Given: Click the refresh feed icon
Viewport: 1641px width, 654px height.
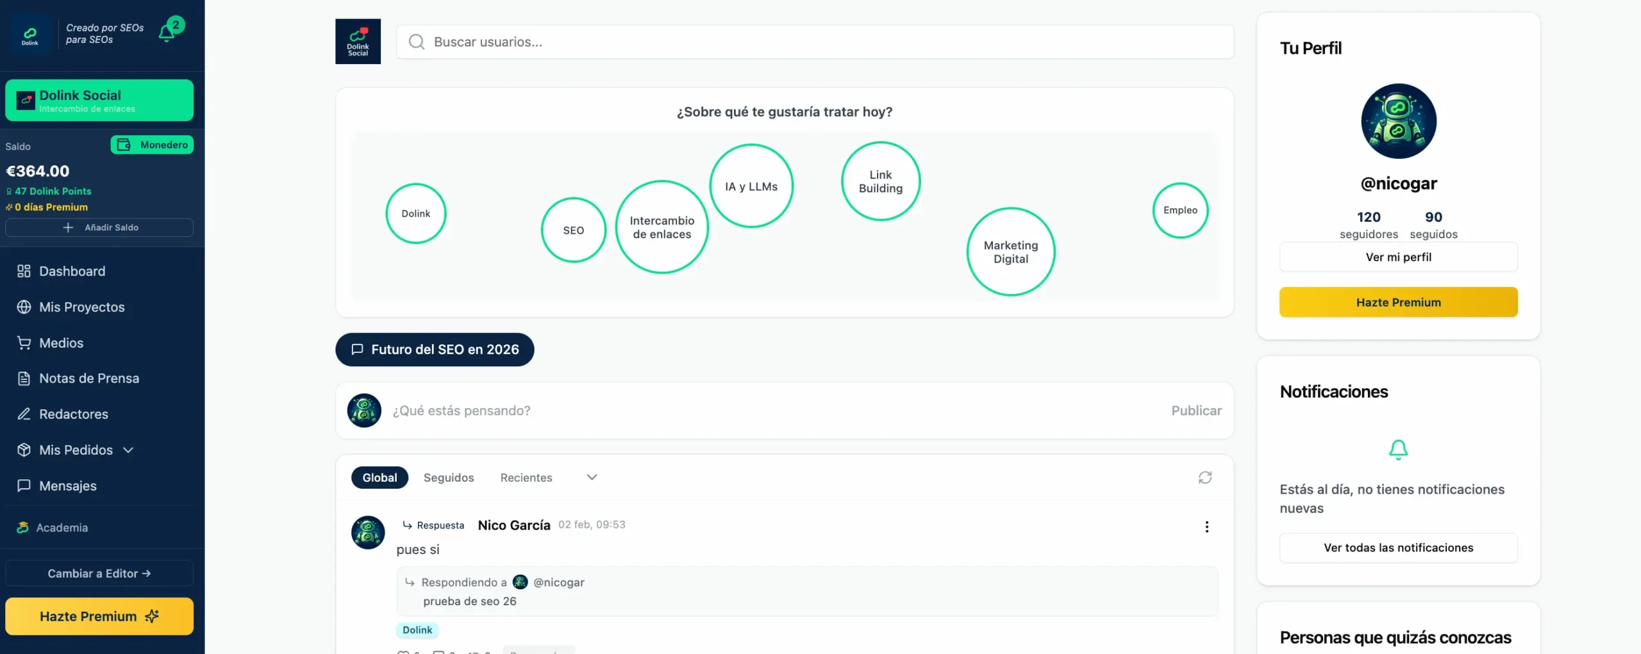Looking at the screenshot, I should 1204,478.
